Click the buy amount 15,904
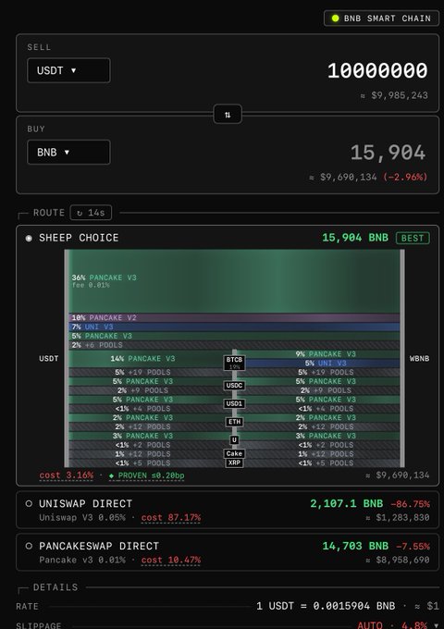Viewport: 444px width, 629px height. 388,153
